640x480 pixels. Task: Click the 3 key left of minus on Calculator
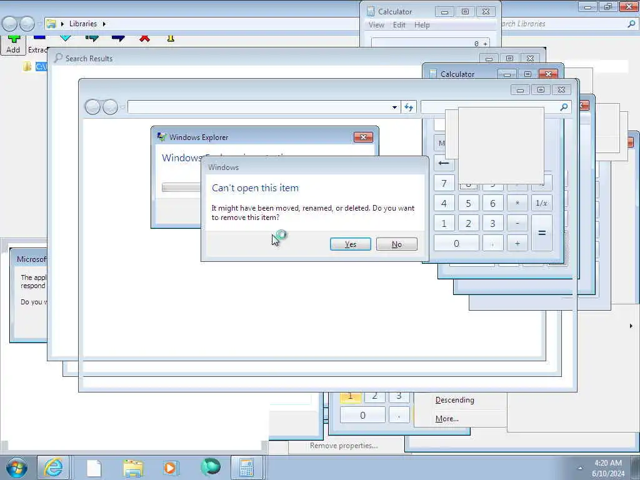(492, 223)
